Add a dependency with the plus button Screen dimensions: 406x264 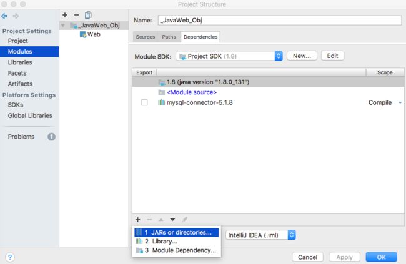coord(138,220)
